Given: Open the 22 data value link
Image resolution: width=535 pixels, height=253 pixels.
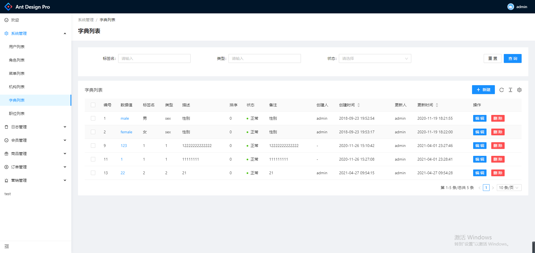Looking at the screenshot, I should pos(123,173).
